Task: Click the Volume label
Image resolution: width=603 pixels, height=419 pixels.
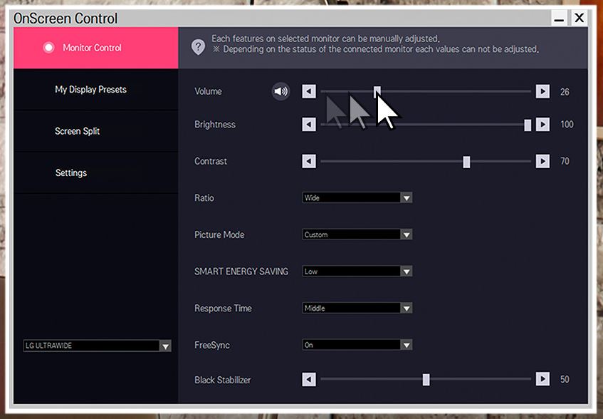Action: point(208,92)
